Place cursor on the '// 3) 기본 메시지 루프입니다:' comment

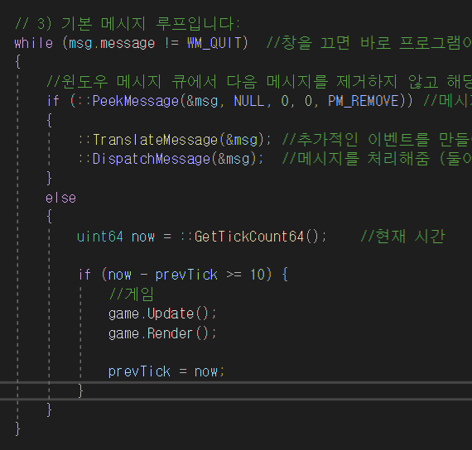[128, 23]
